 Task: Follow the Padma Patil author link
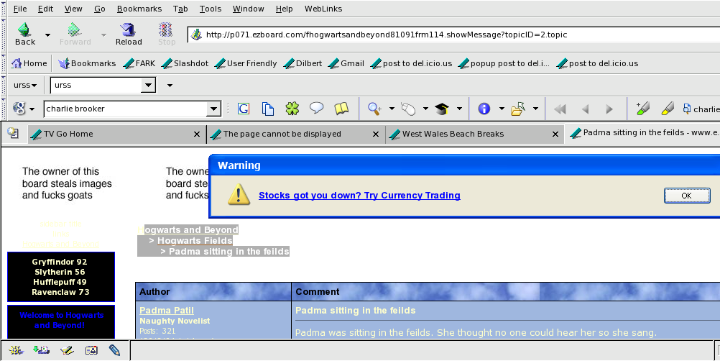pos(167,310)
